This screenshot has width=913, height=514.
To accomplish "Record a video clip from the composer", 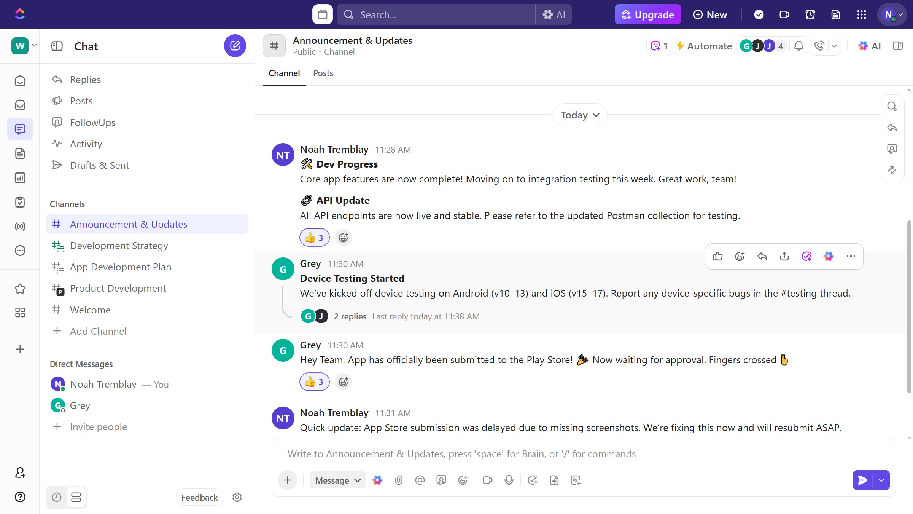I will (487, 480).
